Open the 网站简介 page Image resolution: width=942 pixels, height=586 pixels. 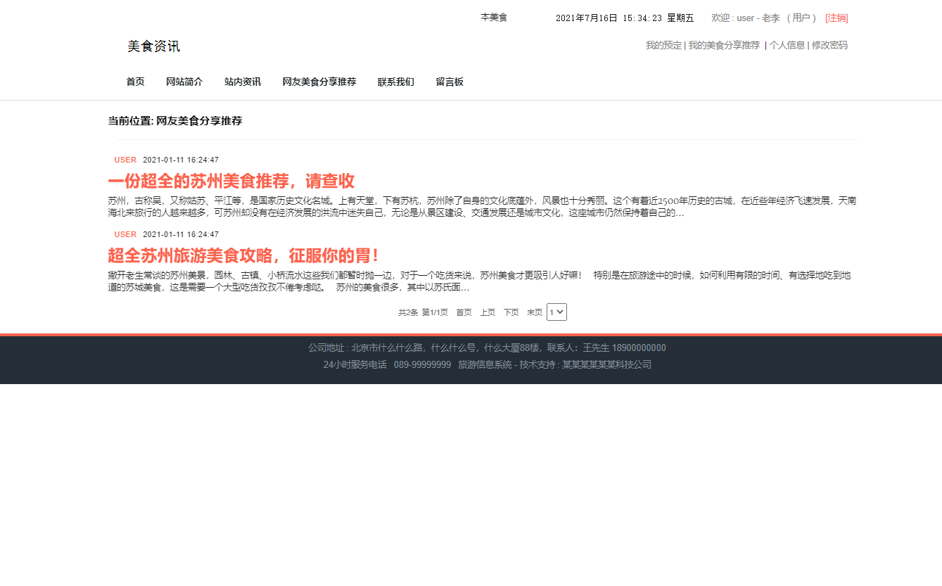184,82
